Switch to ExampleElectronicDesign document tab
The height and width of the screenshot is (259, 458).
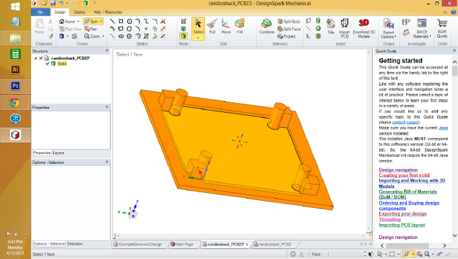point(140,244)
